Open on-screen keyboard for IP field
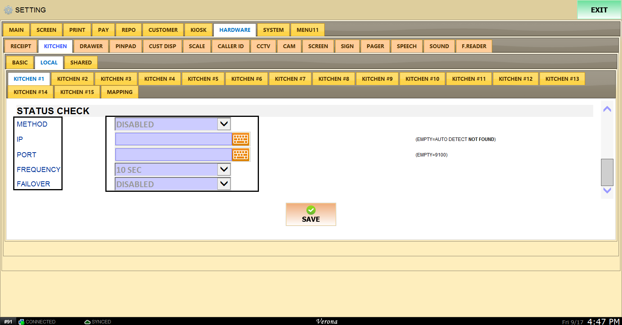This screenshot has width=622, height=325. click(x=241, y=139)
